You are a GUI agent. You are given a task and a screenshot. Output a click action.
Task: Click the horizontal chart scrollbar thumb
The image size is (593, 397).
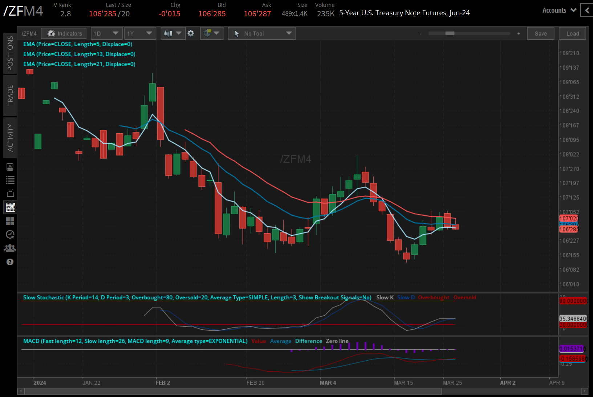pyautogui.click(x=233, y=391)
